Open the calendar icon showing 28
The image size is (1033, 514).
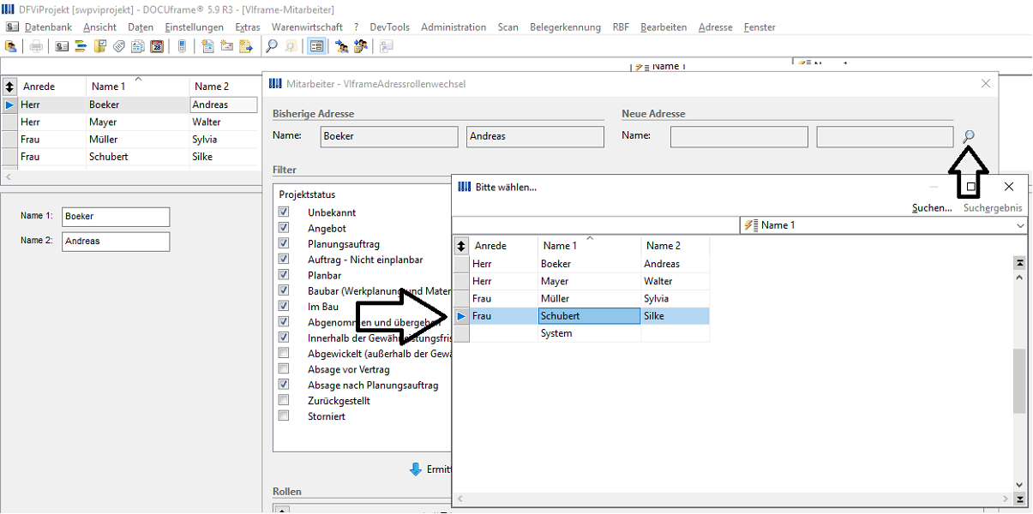(x=157, y=46)
